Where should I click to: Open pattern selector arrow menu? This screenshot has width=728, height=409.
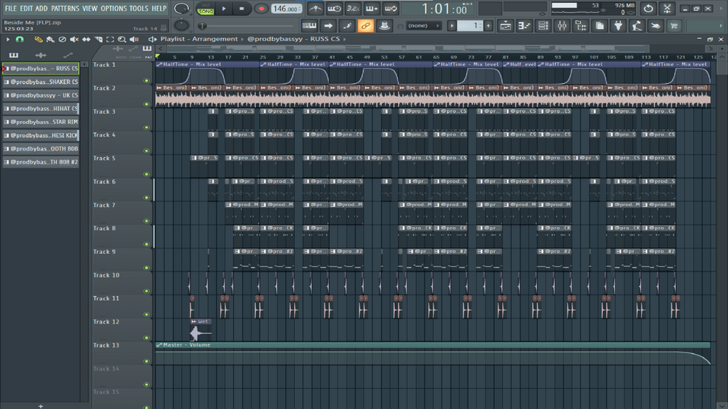(452, 25)
